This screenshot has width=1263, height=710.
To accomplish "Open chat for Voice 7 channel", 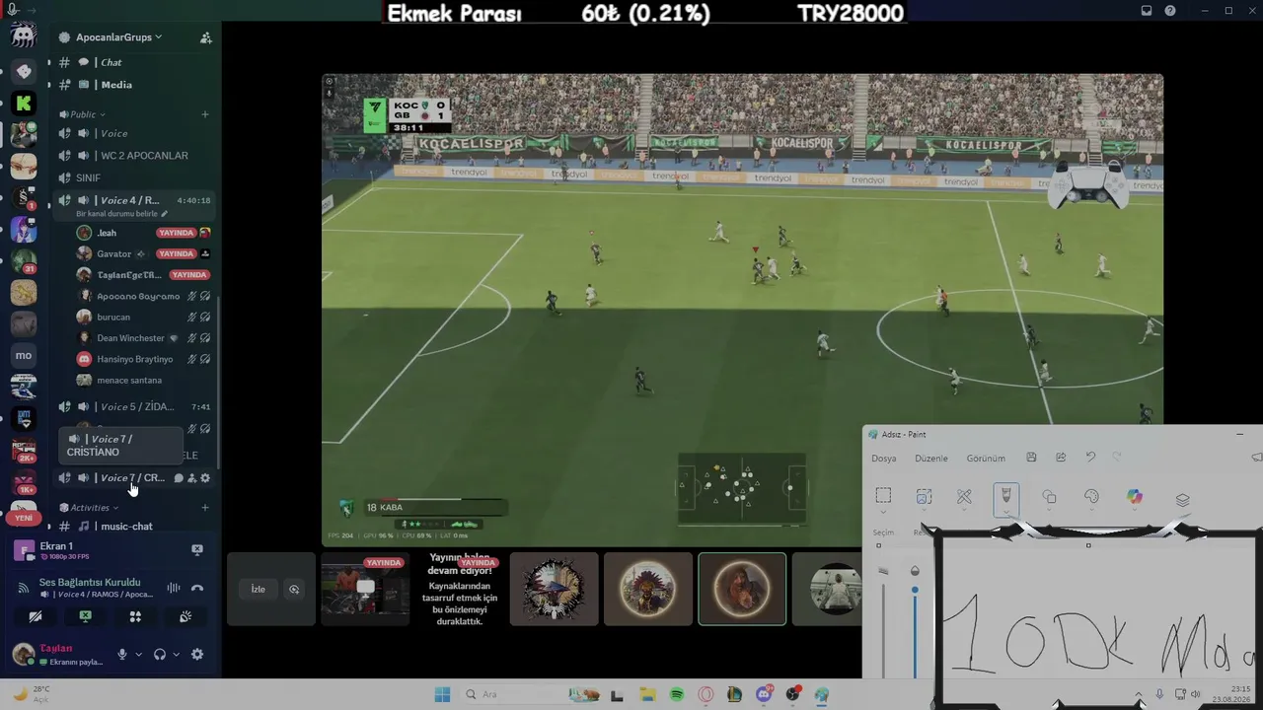I will pyautogui.click(x=179, y=478).
